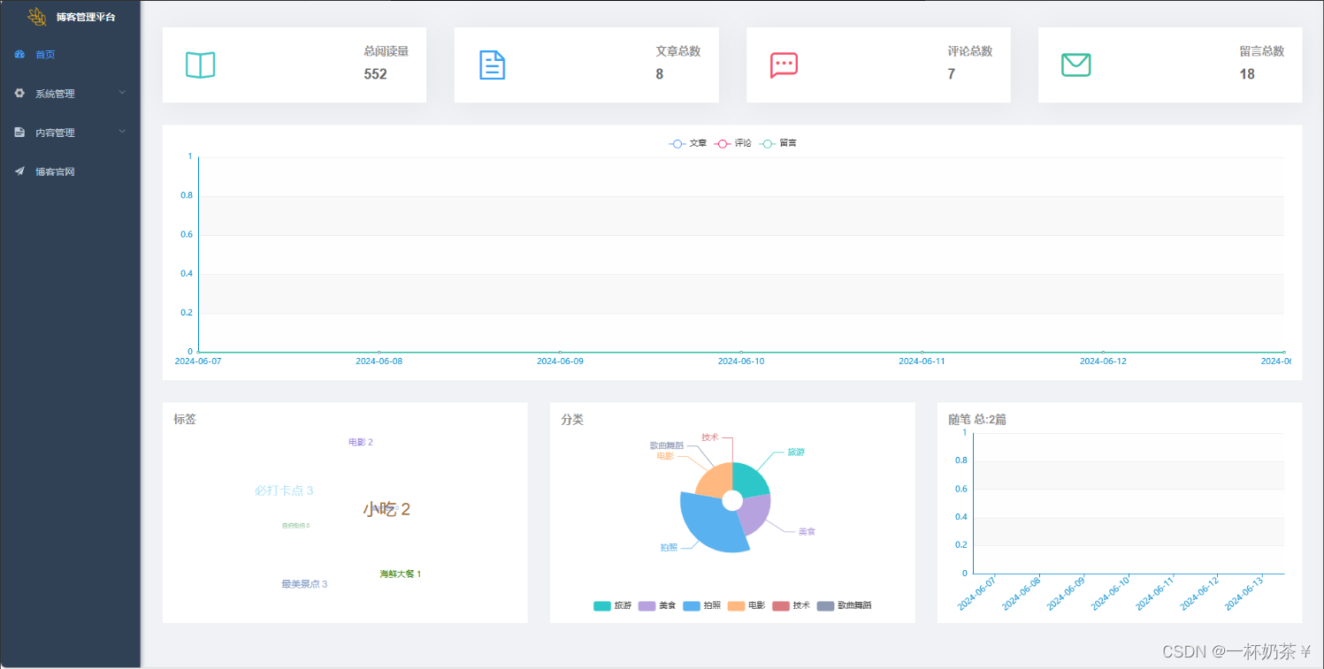Image resolution: width=1324 pixels, height=669 pixels.
Task: Click the 拍照 label beside the pie chart
Action: pyautogui.click(x=669, y=548)
